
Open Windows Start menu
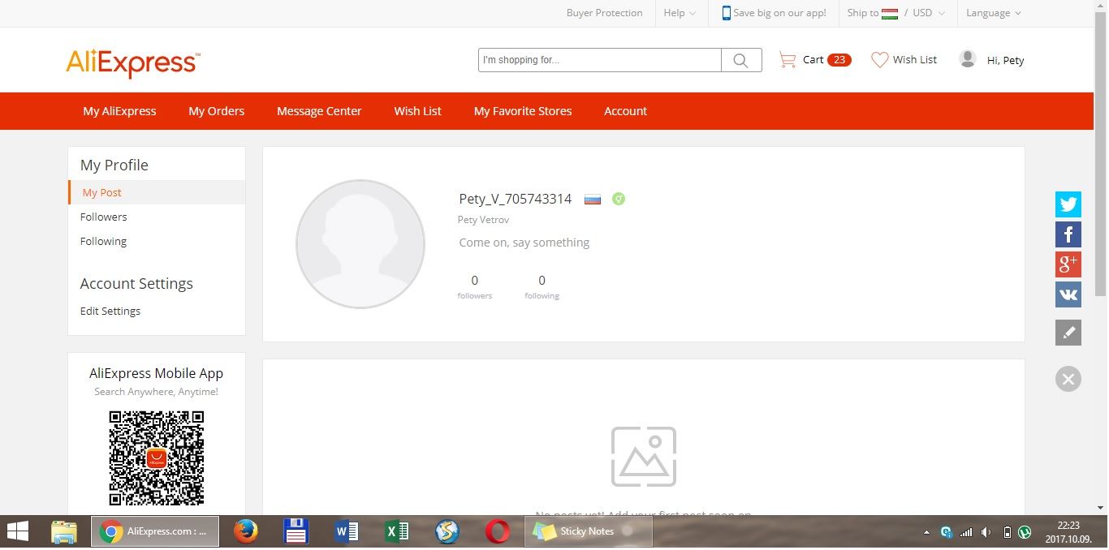18,532
